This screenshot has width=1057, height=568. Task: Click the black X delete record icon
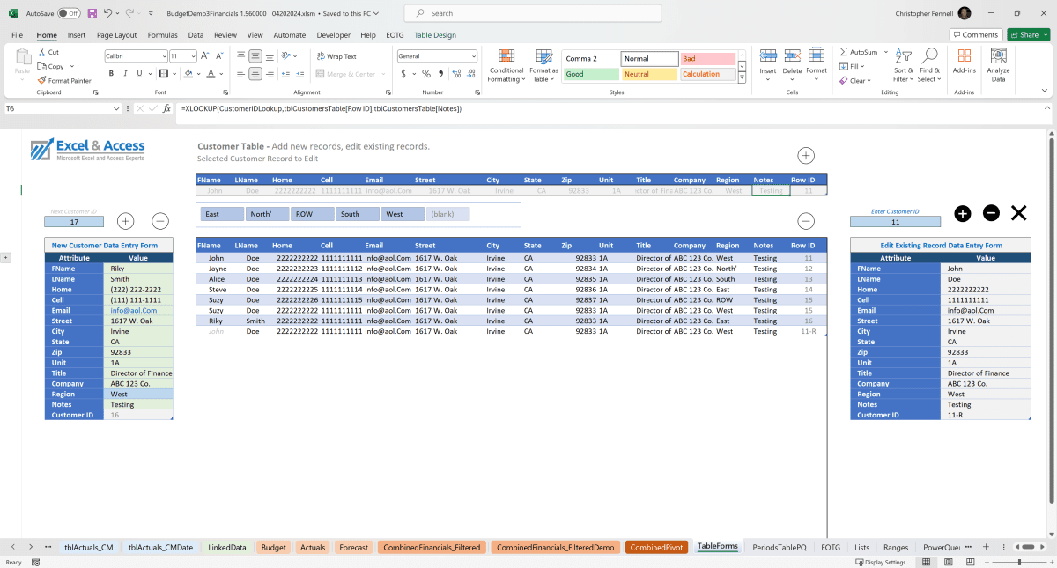tap(1018, 212)
